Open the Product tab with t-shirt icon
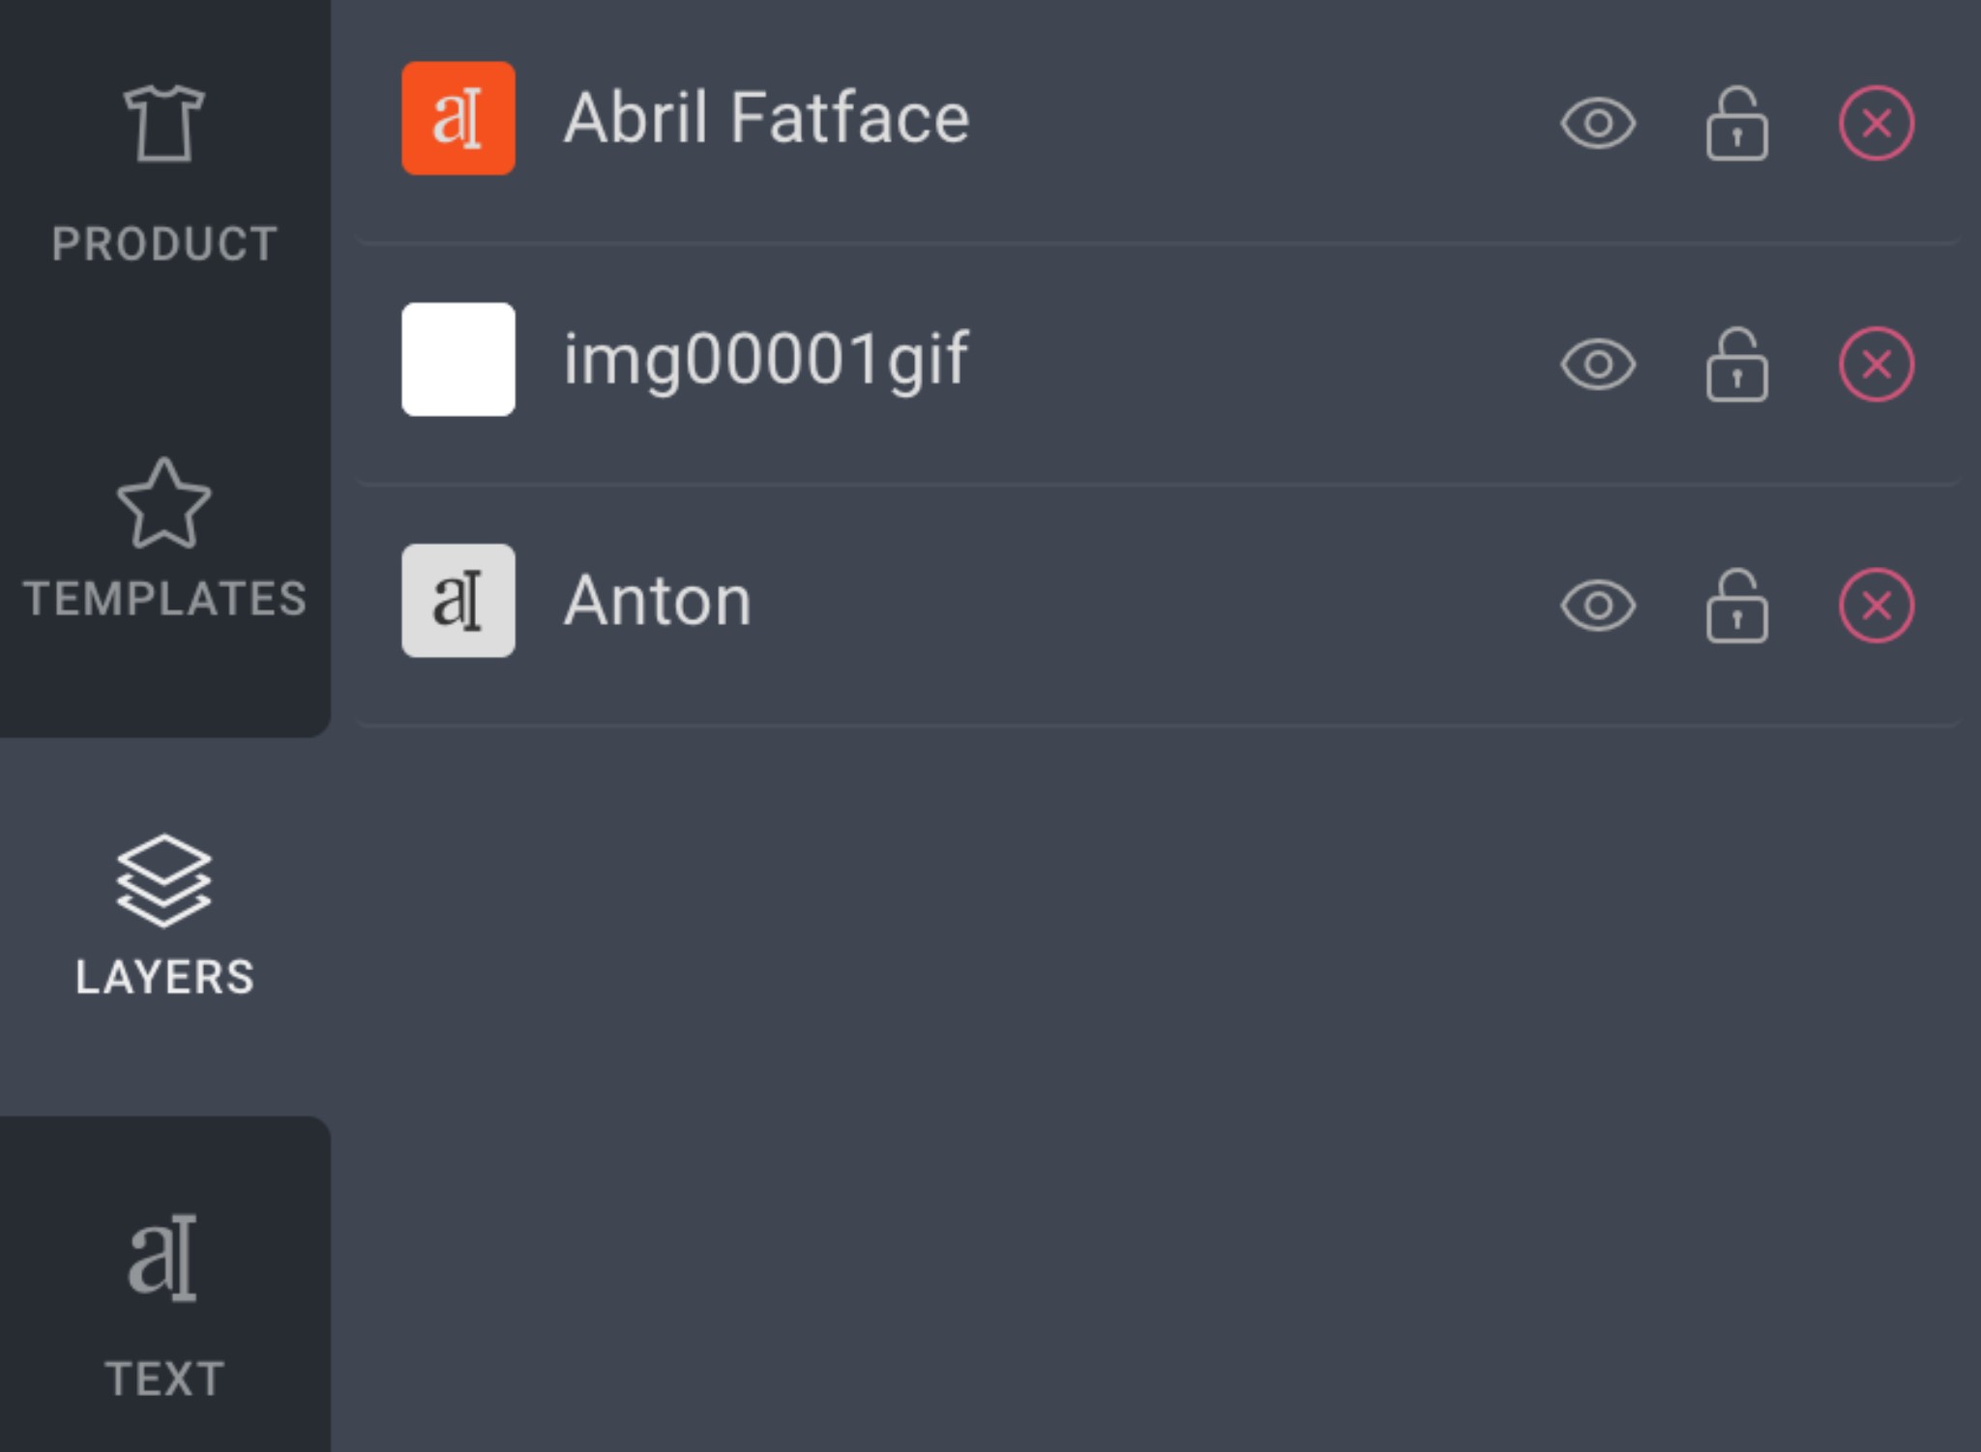This screenshot has height=1452, width=1981. 164,174
